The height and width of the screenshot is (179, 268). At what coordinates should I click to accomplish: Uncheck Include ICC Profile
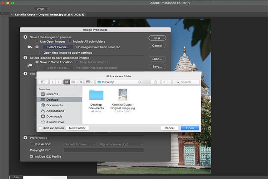point(31,156)
